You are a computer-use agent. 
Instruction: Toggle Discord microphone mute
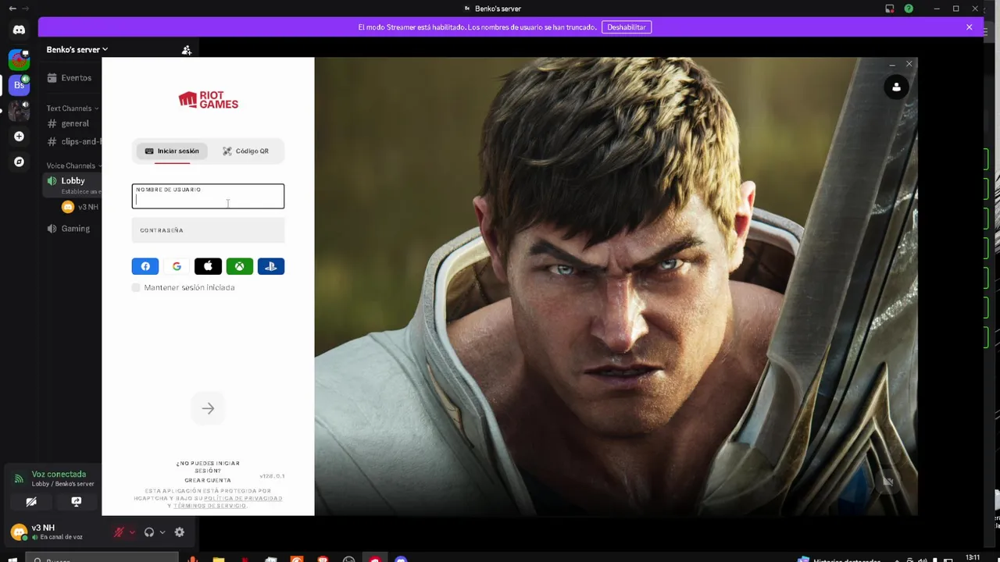click(x=119, y=532)
